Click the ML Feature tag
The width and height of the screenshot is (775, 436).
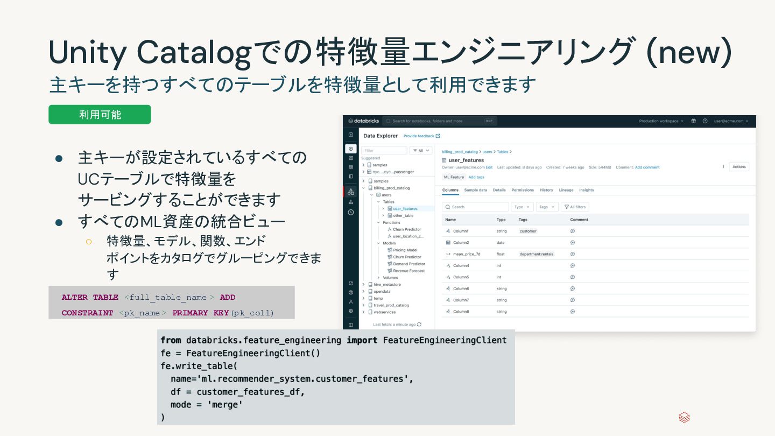pyautogui.click(x=454, y=177)
